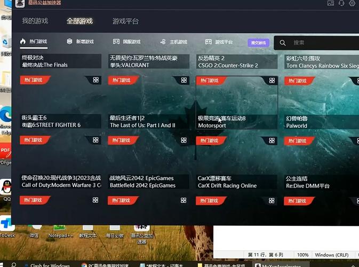Click 热门游戏 tag under Palworld
The image size is (359, 267).
[299, 141]
